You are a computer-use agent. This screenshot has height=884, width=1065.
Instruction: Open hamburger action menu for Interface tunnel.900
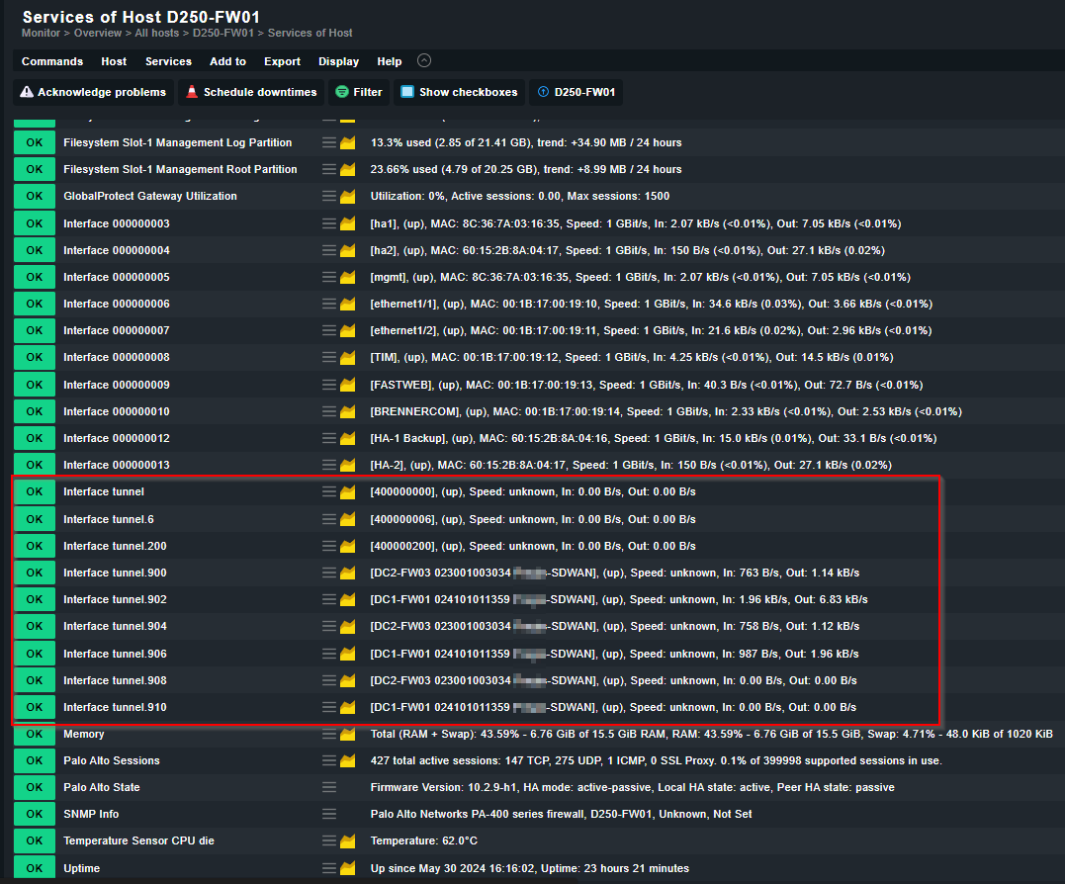click(x=329, y=573)
